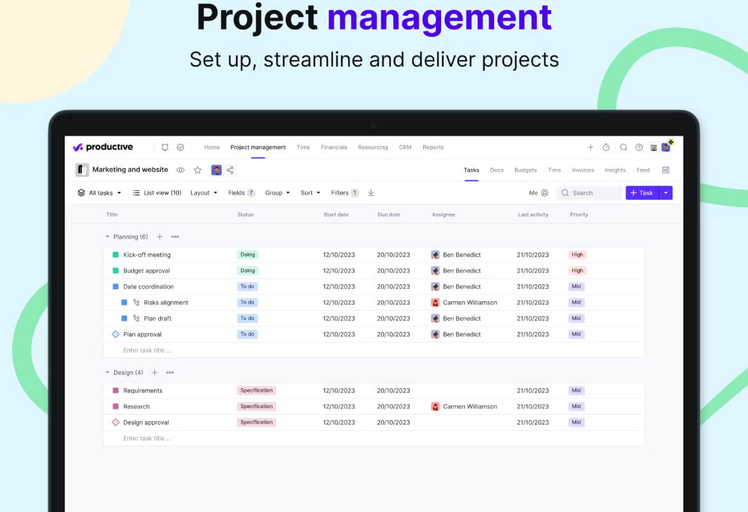Collapse the Planning (6) group
The width and height of the screenshot is (748, 512).
(x=107, y=236)
